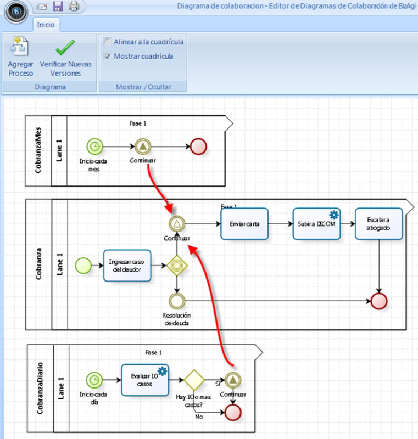The height and width of the screenshot is (439, 418).
Task: Click the print icon in quick toolbar
Action: pos(74,6)
